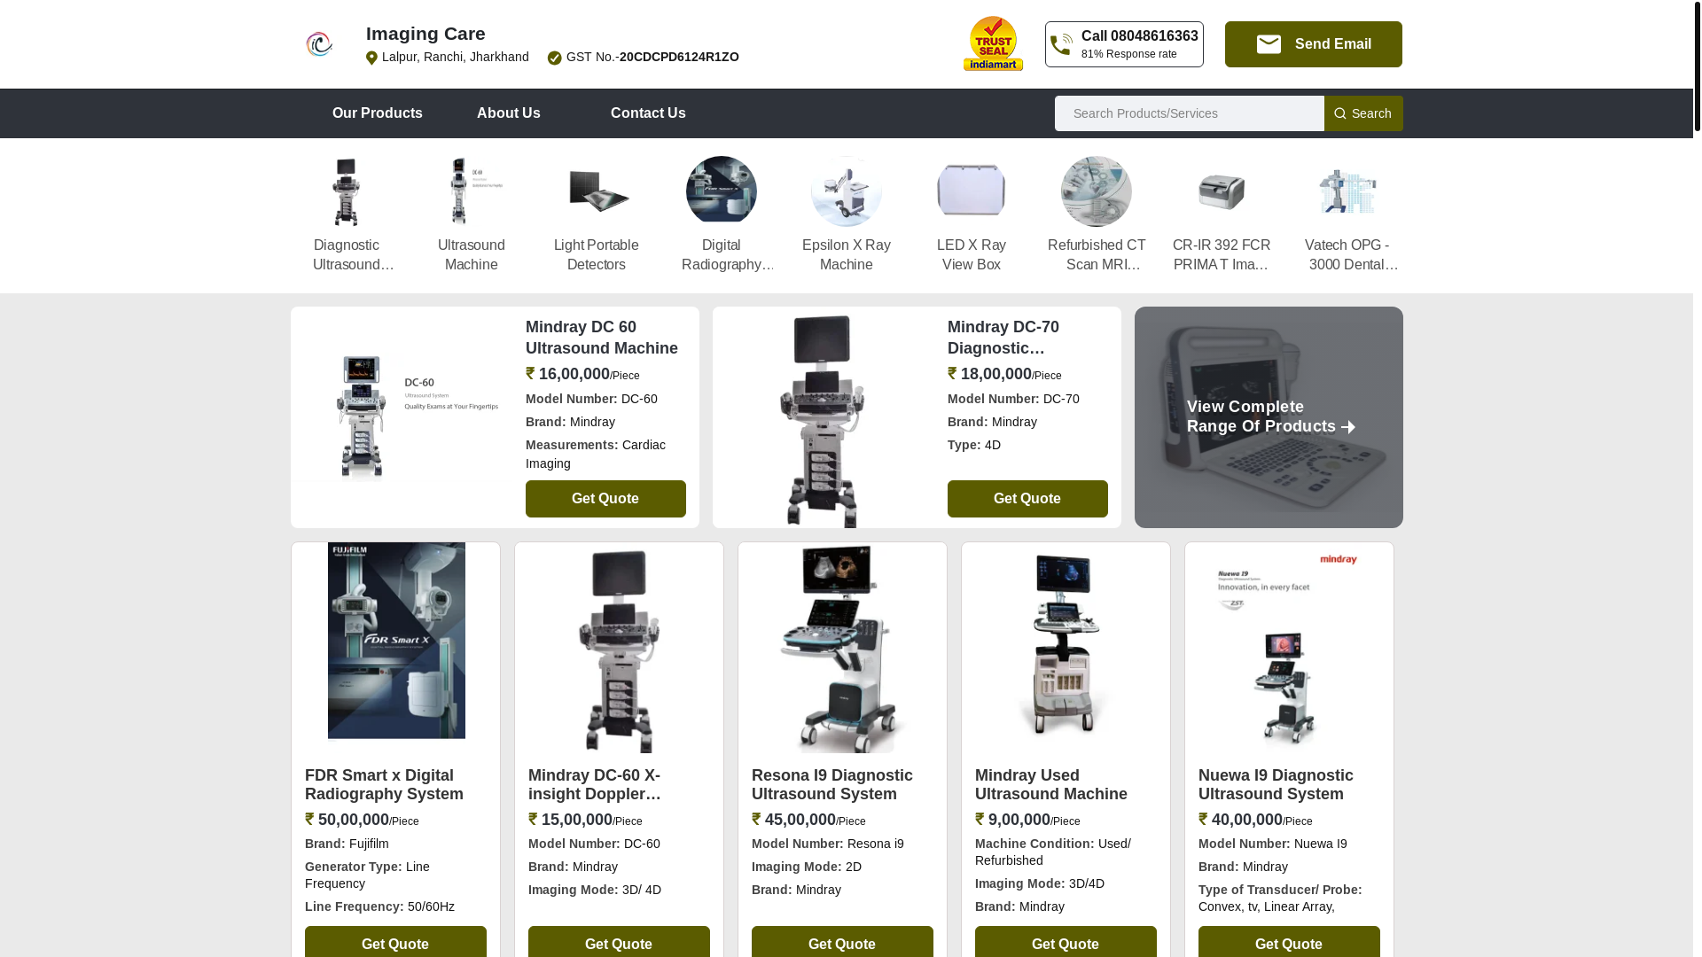Click arrow in View Complete Range banner

tap(1348, 428)
